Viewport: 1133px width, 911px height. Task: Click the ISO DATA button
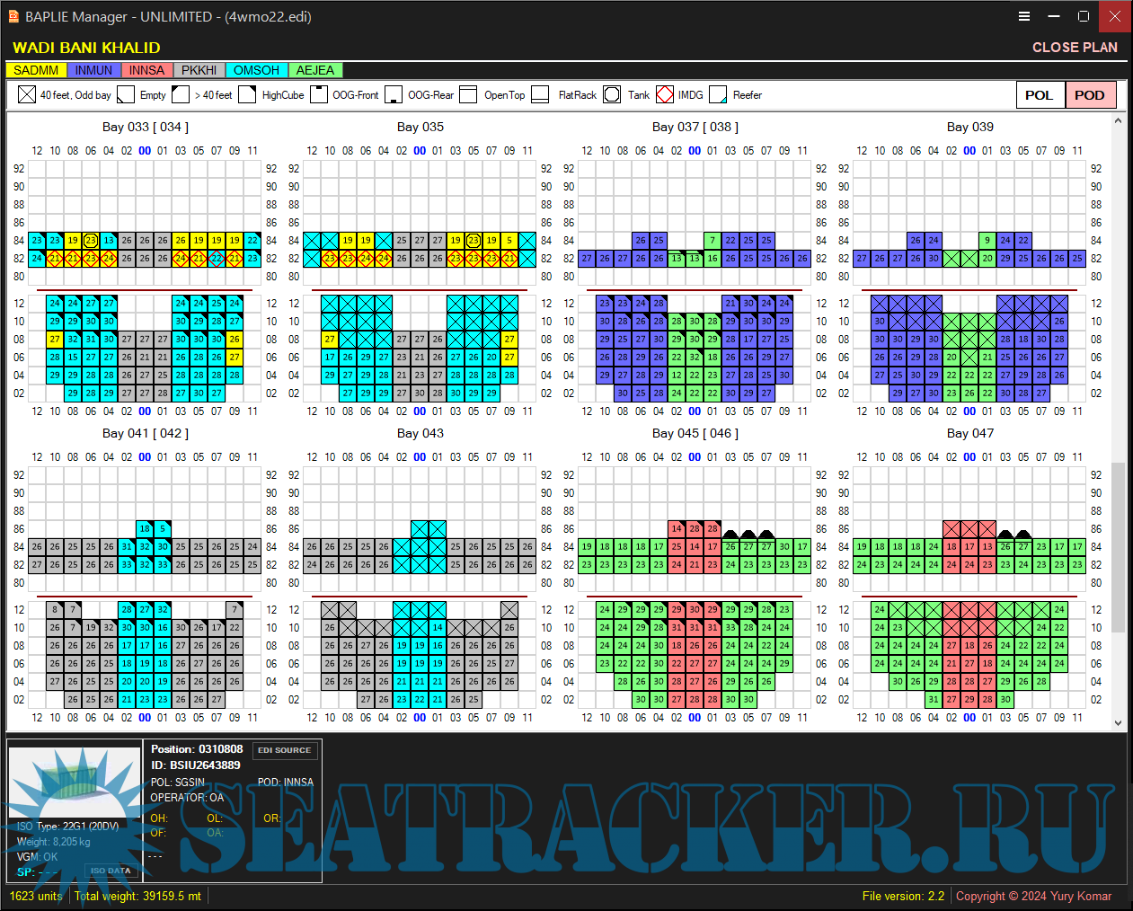111,870
